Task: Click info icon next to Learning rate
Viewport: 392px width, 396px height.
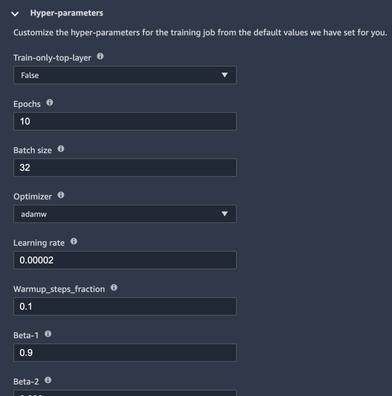Action: 73,242
